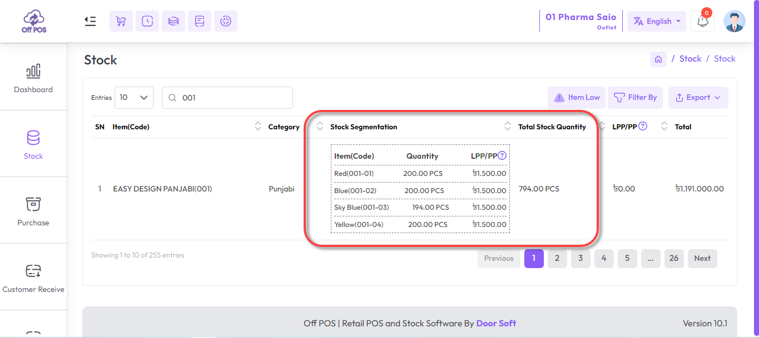Screen dimensions: 759x338
Task: Toggle sorting on the Item(Code) column
Action: pos(257,126)
